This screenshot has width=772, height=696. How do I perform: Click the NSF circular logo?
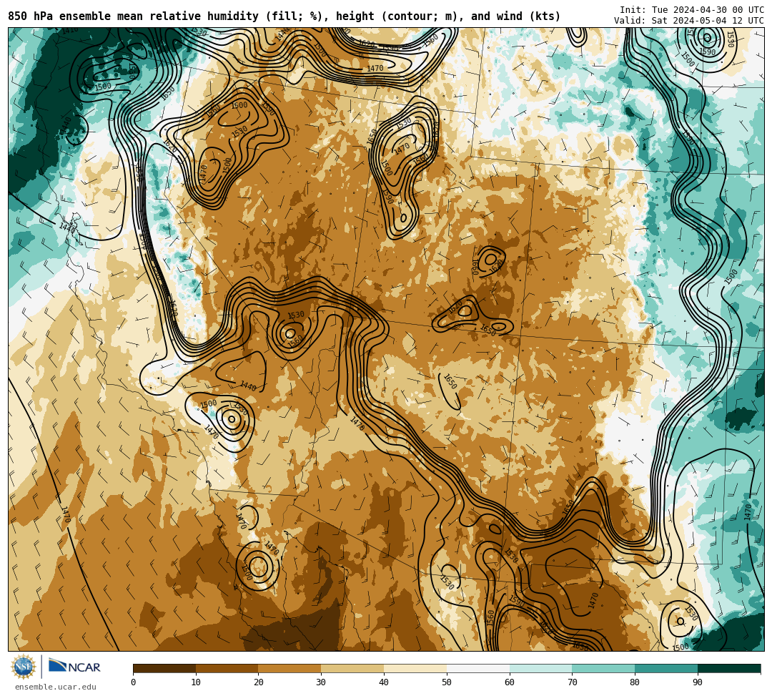coord(24,667)
